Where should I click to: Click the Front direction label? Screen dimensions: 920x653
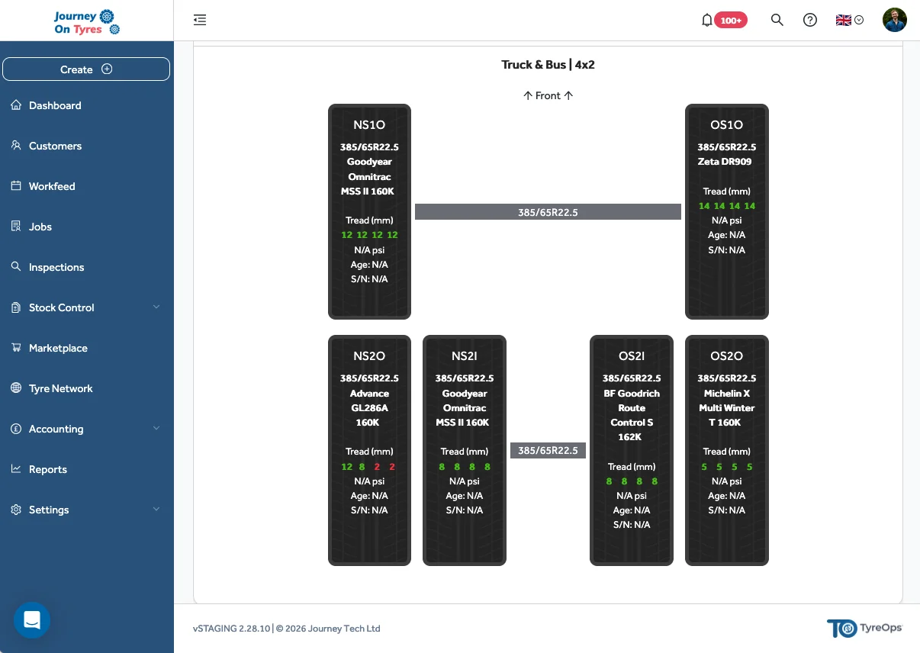(x=548, y=95)
